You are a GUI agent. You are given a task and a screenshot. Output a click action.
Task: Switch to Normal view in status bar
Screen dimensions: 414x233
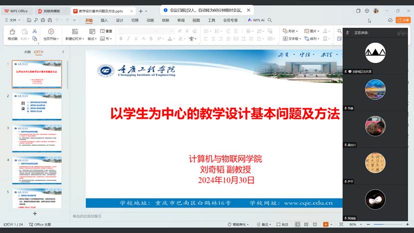point(298,225)
